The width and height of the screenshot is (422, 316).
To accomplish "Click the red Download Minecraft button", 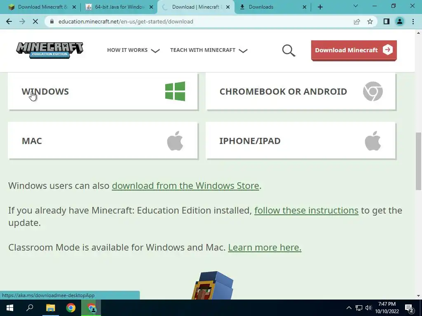I will [x=354, y=50].
